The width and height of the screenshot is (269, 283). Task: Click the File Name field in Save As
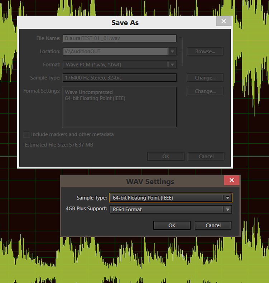119,38
